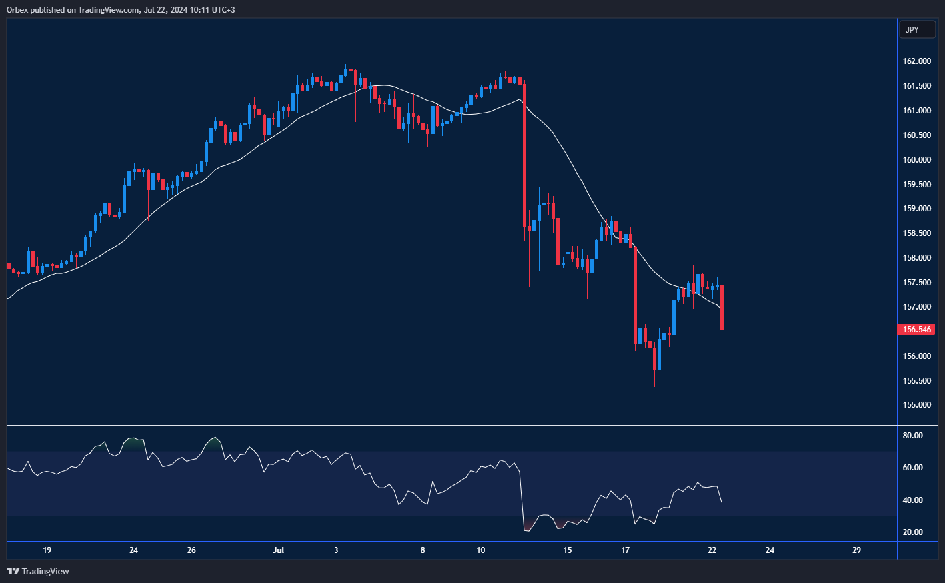
Task: Click the 3 date label on time axis
Action: [x=336, y=550]
